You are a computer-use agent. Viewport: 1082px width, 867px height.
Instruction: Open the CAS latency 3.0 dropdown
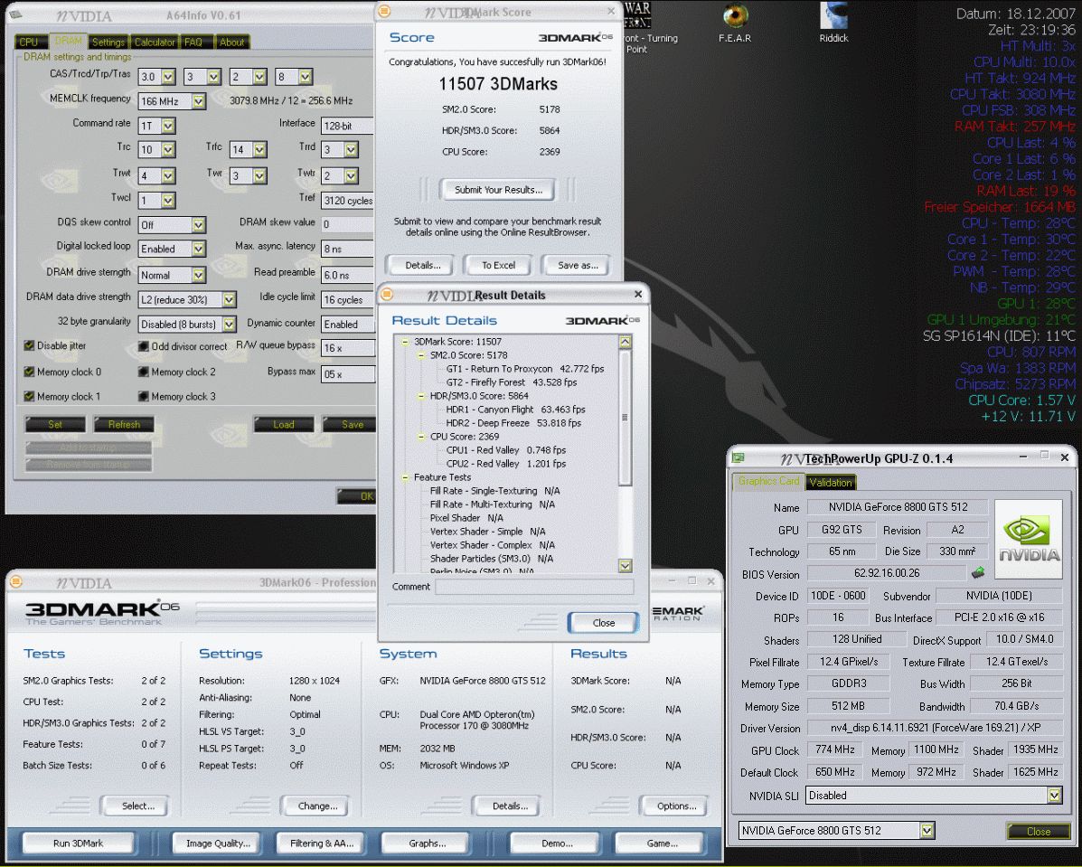168,77
